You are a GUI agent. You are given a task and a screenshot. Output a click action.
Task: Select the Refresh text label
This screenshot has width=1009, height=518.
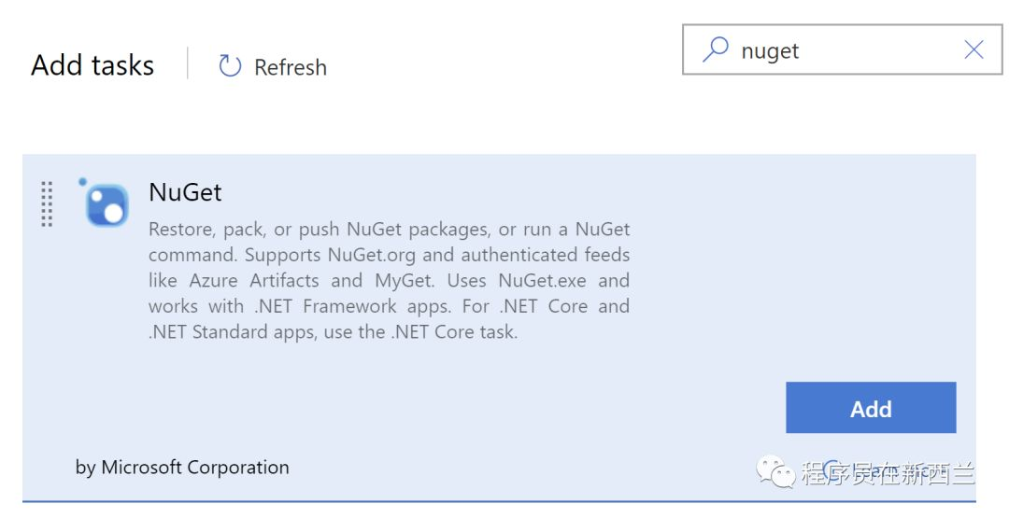click(291, 67)
